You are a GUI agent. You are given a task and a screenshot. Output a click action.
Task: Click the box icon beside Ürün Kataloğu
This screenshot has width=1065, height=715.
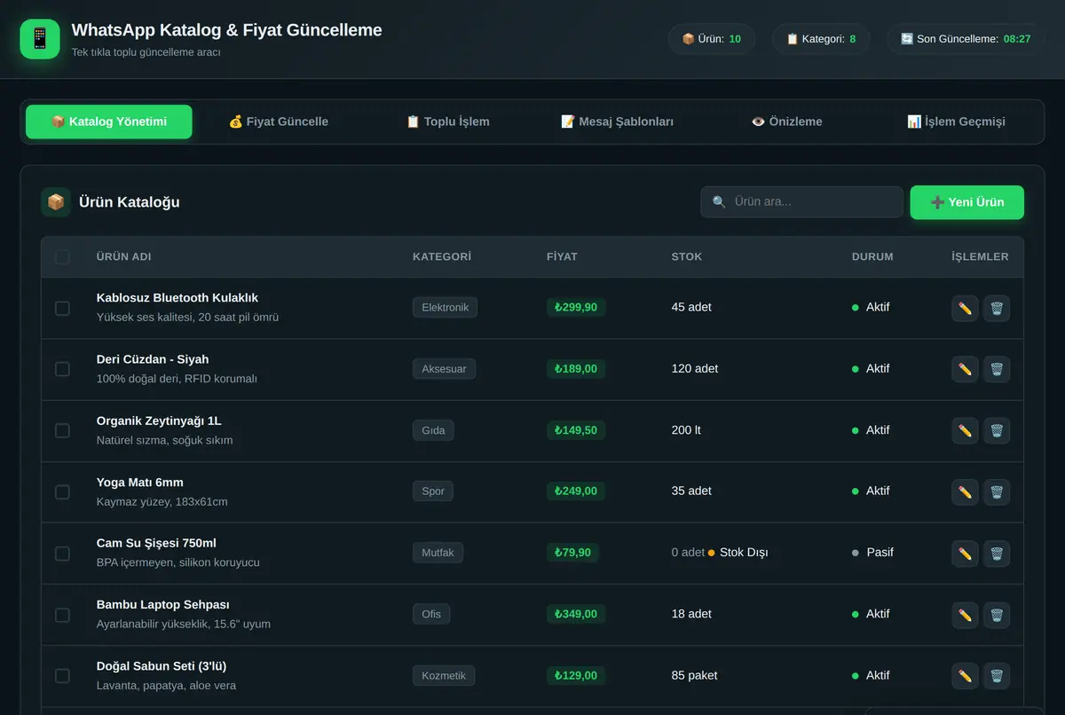(x=56, y=202)
